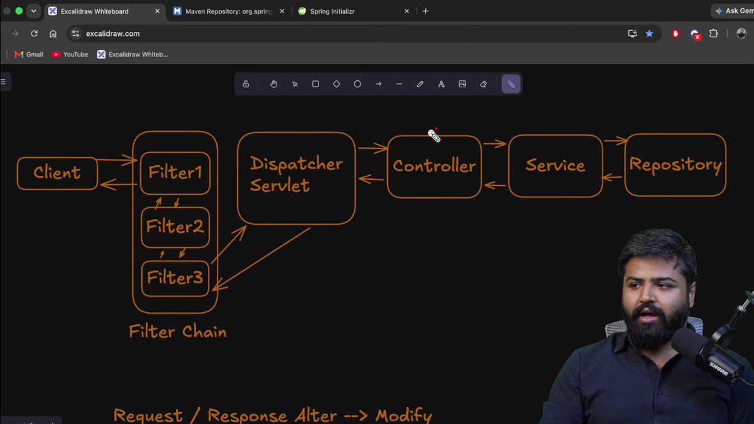The width and height of the screenshot is (754, 424).
Task: Click the Filter1 box
Action: (175, 173)
